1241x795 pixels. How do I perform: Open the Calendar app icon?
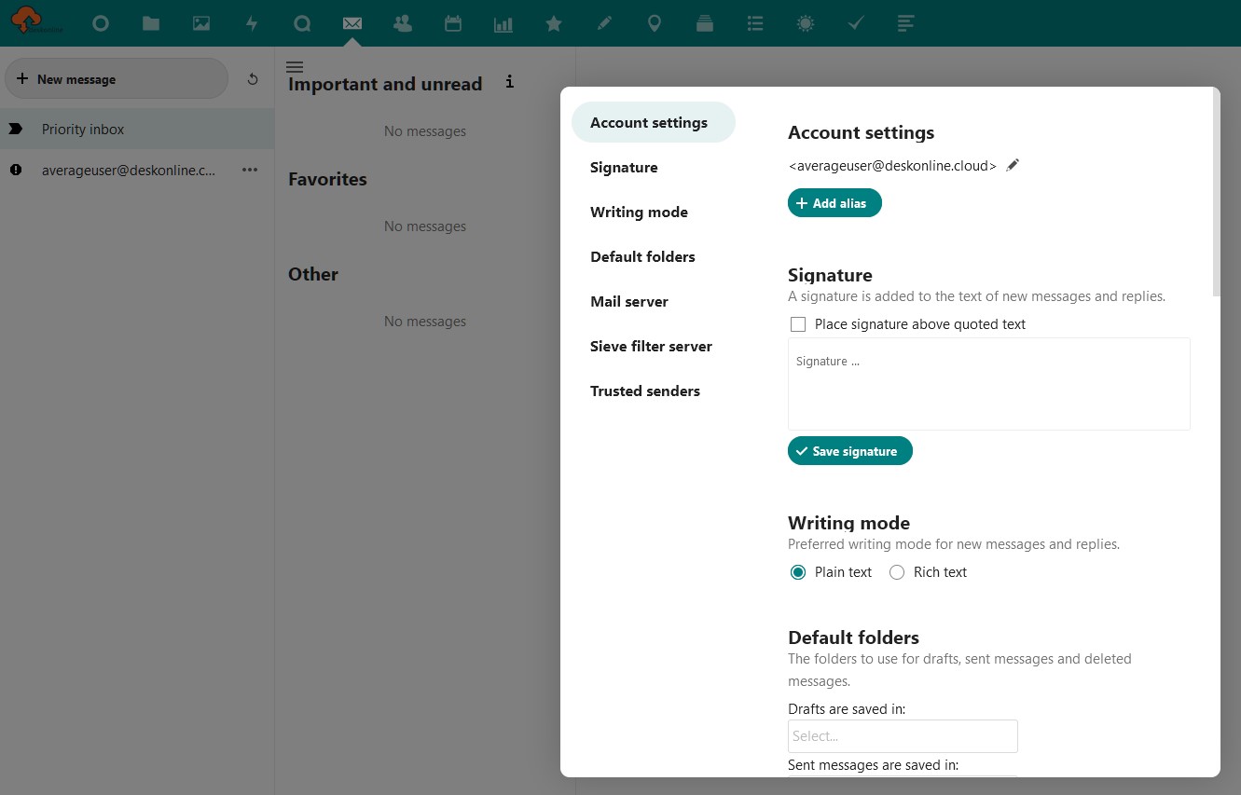pyautogui.click(x=453, y=23)
